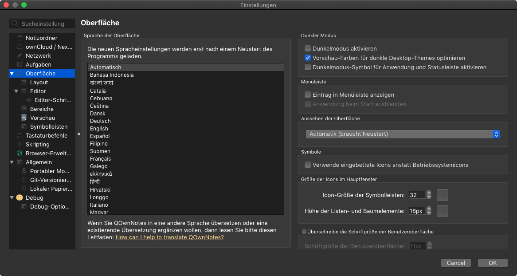Select Français language
The width and height of the screenshot is (517, 276).
click(186, 159)
